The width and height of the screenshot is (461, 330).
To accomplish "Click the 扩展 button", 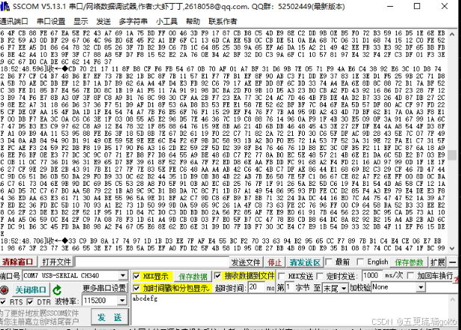I will tap(438, 262).
